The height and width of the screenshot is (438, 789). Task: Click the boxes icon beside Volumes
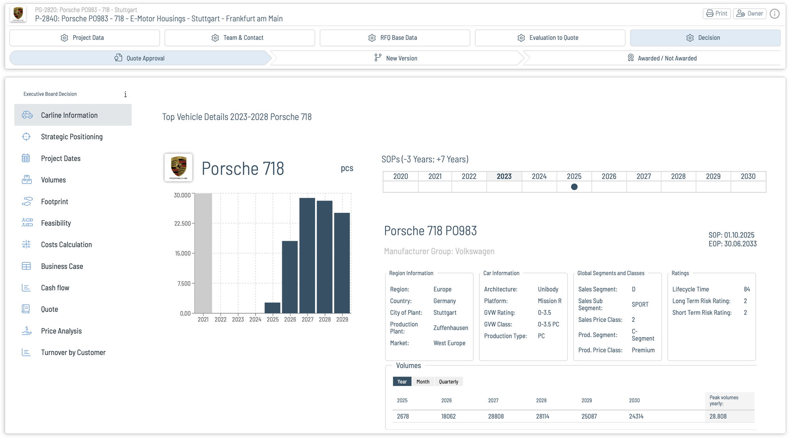27,180
